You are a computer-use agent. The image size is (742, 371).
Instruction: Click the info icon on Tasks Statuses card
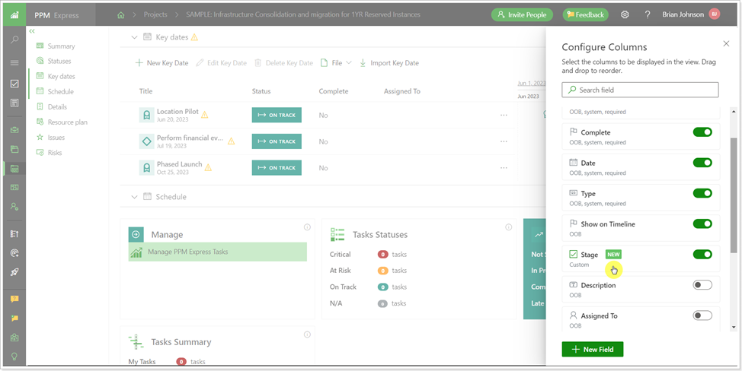pos(509,227)
